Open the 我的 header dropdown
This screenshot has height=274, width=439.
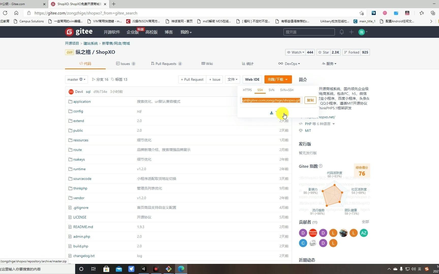click(186, 32)
